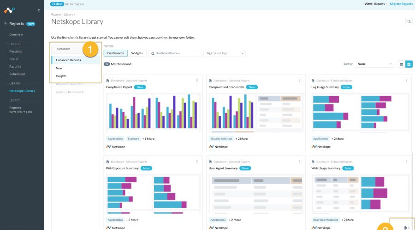This screenshot has height=230, width=415.
Task: Click Security Architect tag on Compromised Credentials
Action: coord(221,138)
